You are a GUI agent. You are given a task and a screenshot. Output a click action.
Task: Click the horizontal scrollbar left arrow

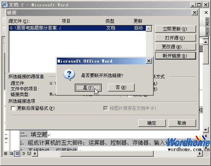pos(35,153)
